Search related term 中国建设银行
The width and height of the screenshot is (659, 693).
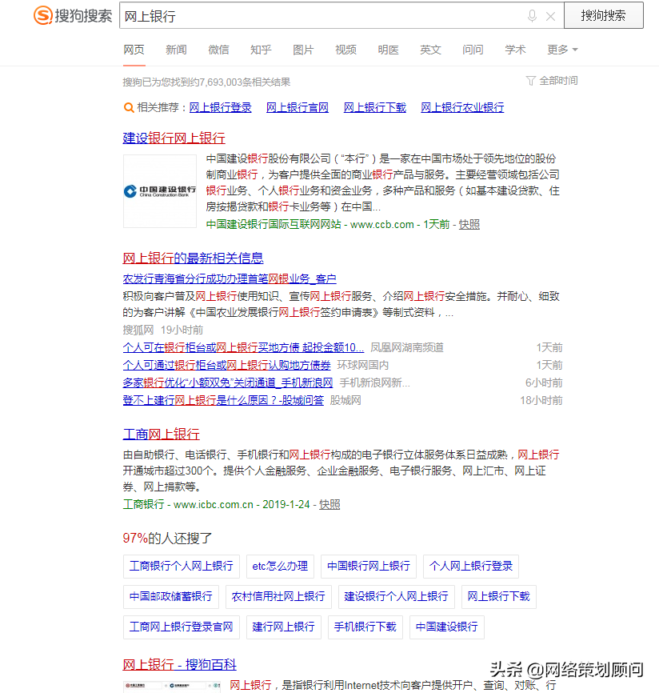447,627
